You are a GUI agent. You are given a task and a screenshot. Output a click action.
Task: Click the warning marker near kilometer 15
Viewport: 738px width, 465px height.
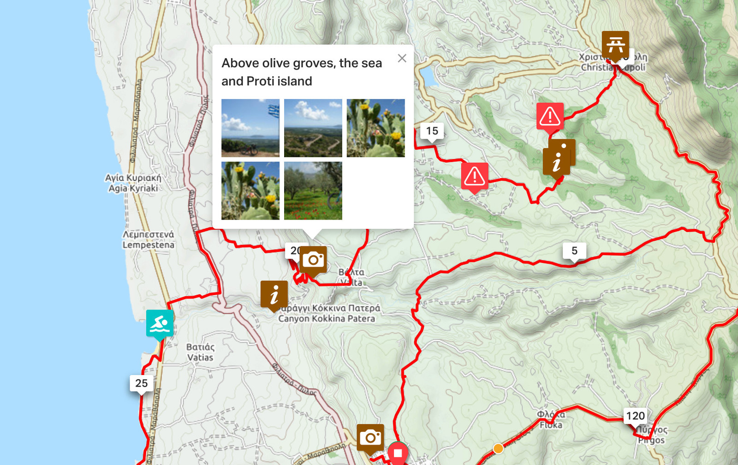(475, 177)
